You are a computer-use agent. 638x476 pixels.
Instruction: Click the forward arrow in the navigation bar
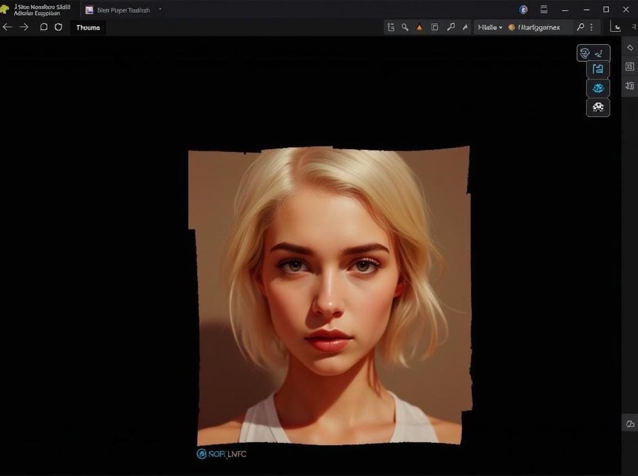coord(24,27)
